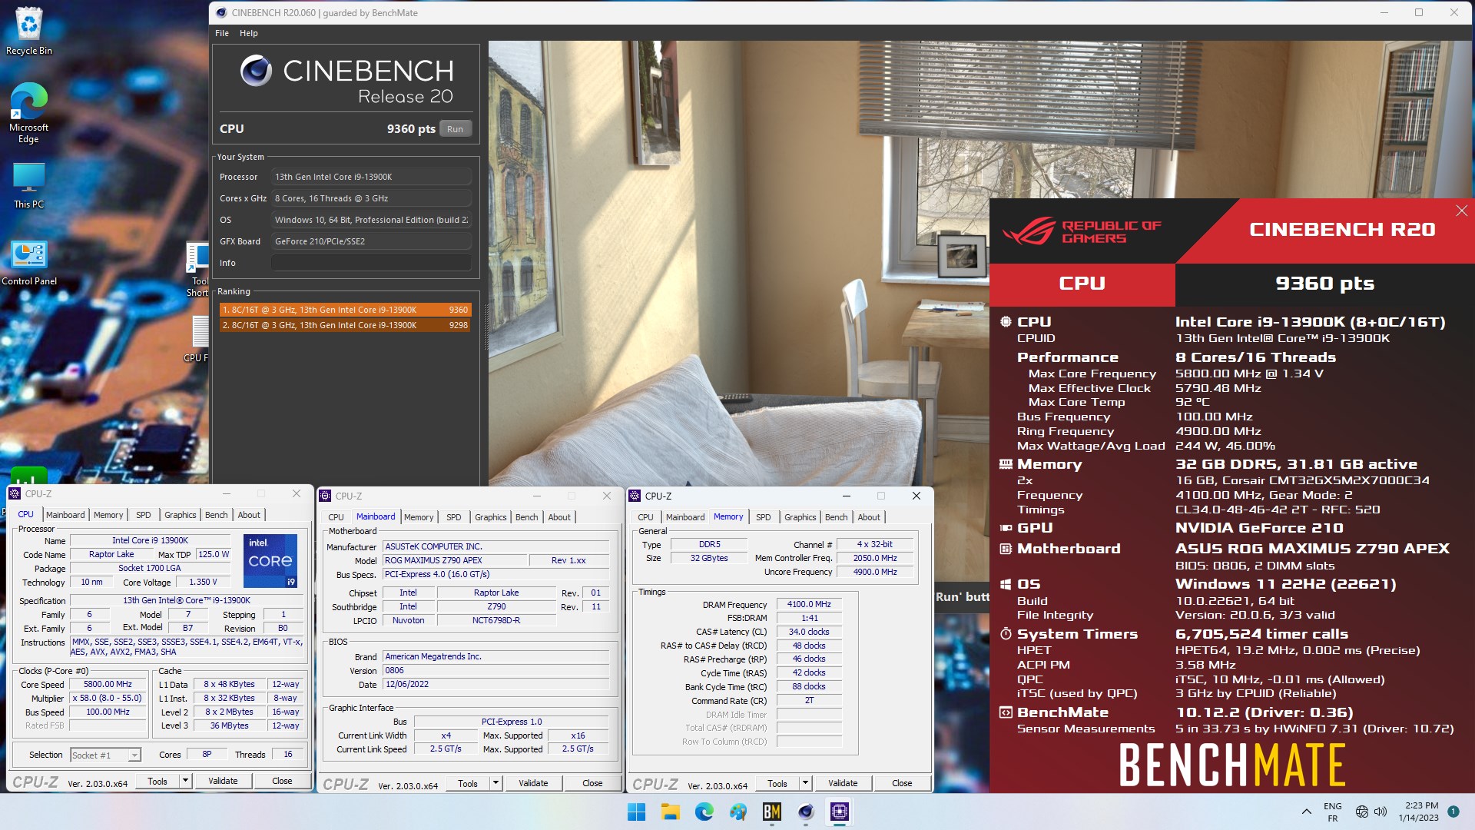This screenshot has height=830, width=1475.
Task: Click the Windows Start button in taskbar
Action: coord(636,812)
